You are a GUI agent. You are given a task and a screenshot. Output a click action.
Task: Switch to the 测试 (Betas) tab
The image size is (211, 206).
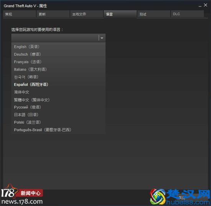point(154,14)
